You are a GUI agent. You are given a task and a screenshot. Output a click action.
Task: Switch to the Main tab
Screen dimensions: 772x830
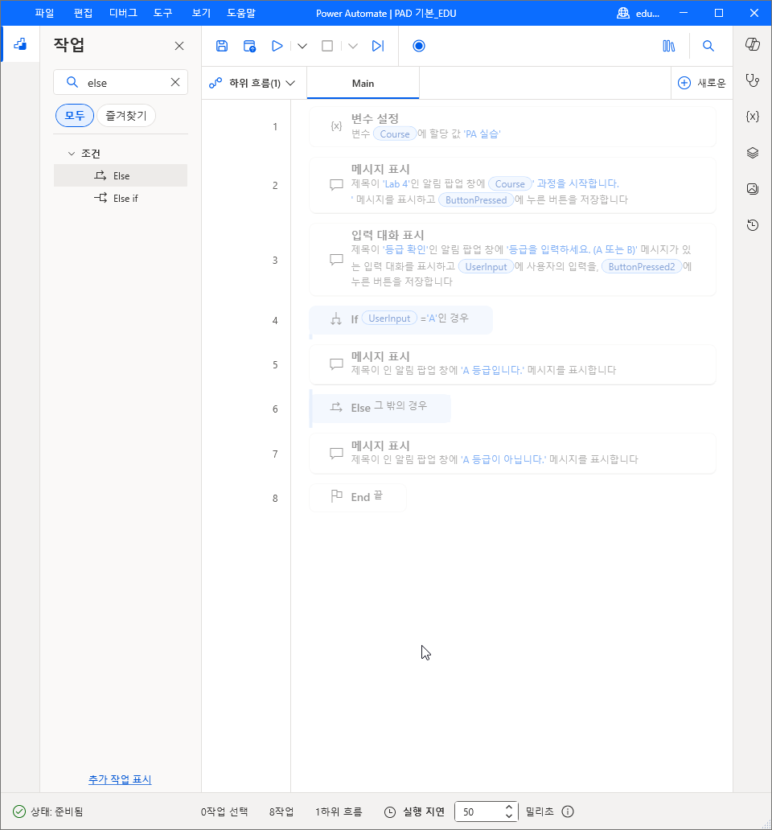tap(363, 83)
